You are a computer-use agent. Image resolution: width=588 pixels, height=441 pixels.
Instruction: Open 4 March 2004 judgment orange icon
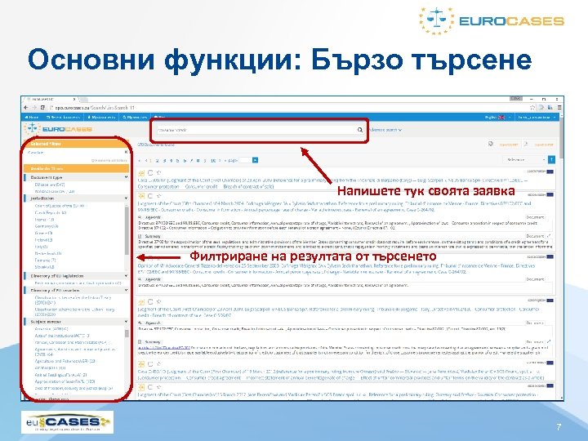pyautogui.click(x=141, y=196)
